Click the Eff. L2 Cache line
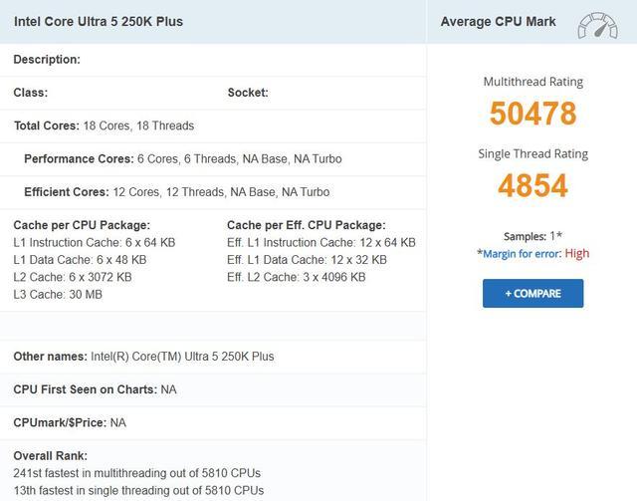Screen dimensions: 637x501 pyautogui.click(x=296, y=278)
